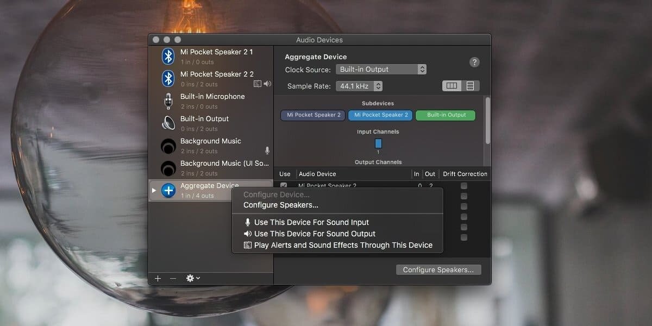Click the microphone icon for Built-in Microphone

click(x=167, y=101)
